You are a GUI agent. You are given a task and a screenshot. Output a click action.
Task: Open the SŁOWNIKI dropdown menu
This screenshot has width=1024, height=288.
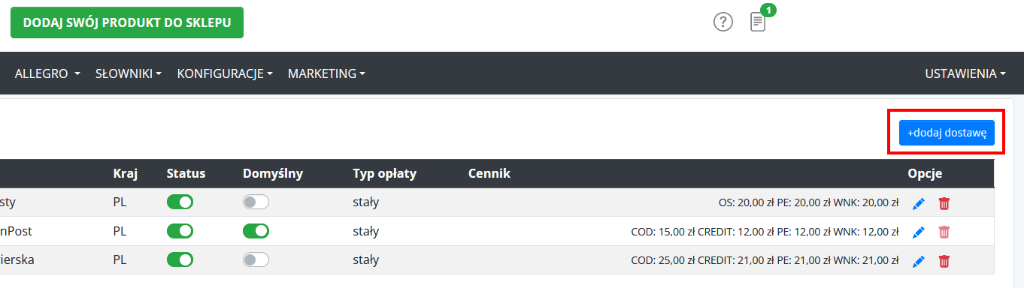pos(129,73)
